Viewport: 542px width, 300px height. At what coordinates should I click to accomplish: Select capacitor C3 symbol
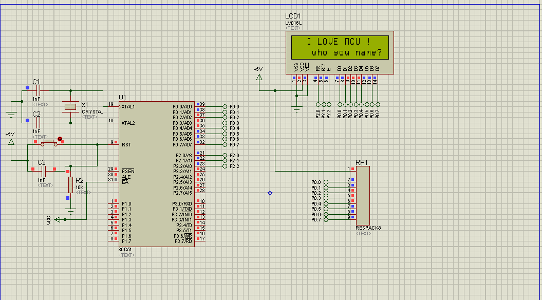point(44,171)
